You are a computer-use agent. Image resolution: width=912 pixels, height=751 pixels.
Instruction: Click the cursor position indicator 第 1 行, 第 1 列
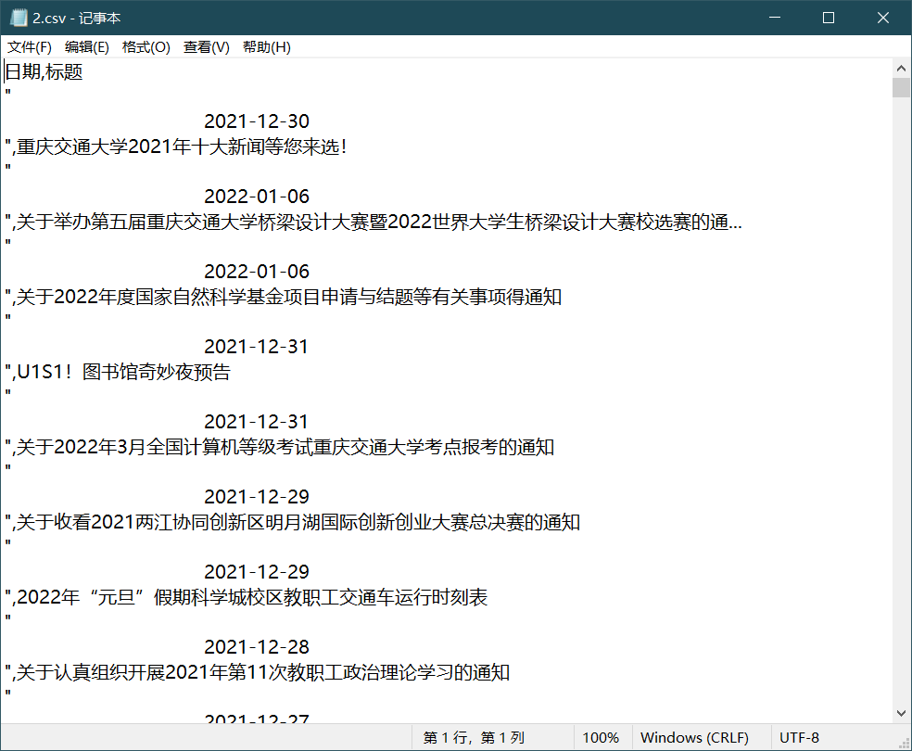(x=474, y=738)
